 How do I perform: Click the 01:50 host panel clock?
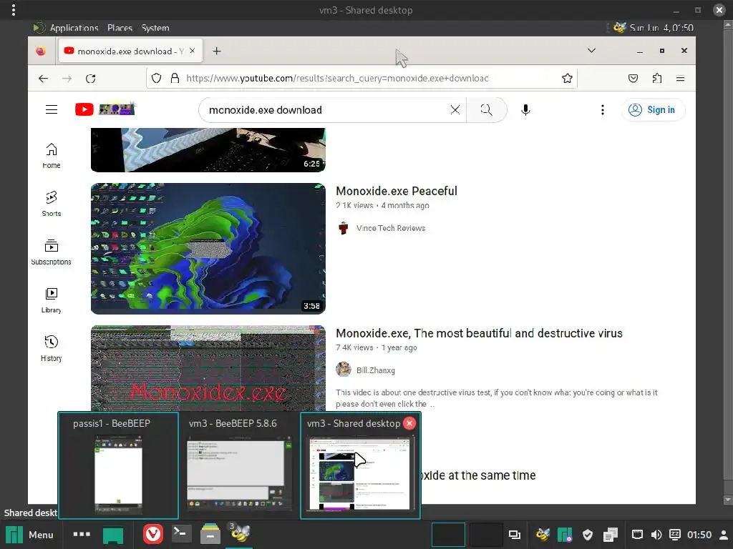tap(699, 535)
